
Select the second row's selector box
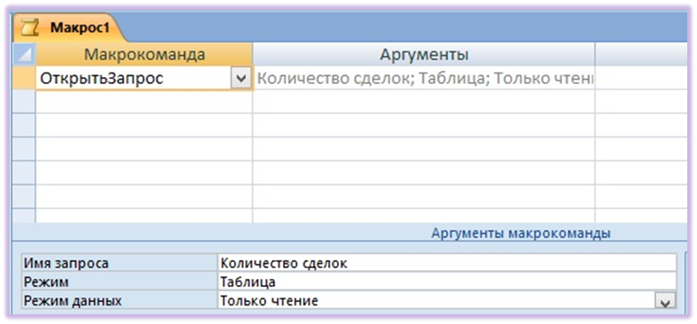(x=24, y=102)
